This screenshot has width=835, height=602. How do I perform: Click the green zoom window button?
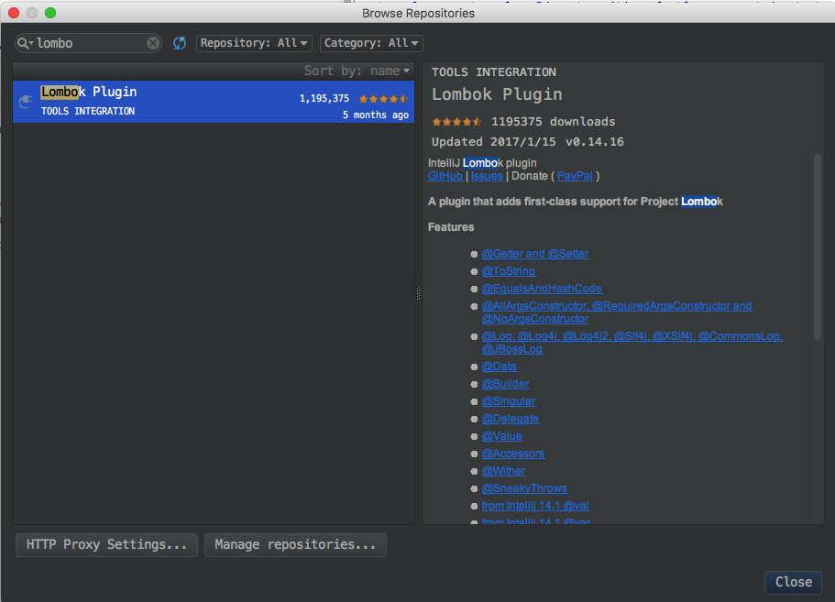tap(50, 13)
